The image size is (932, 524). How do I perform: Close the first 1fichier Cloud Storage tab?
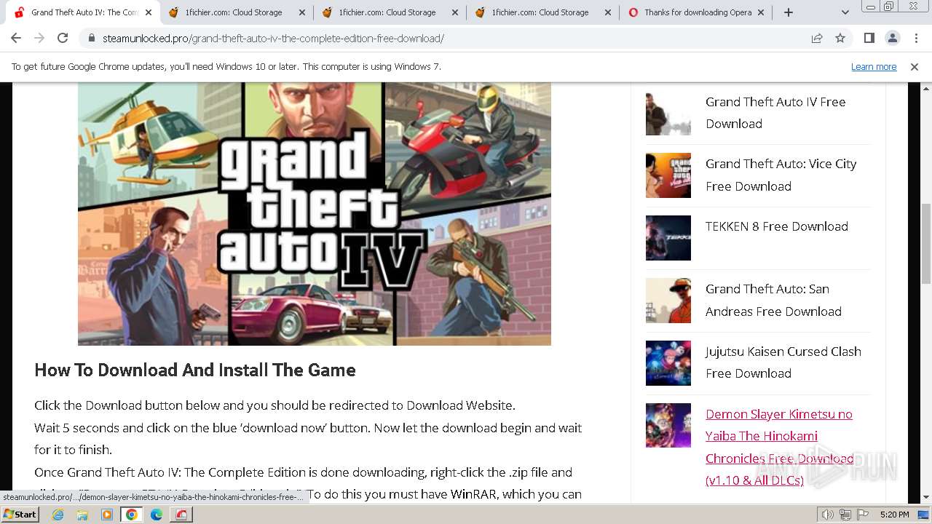pos(301,12)
